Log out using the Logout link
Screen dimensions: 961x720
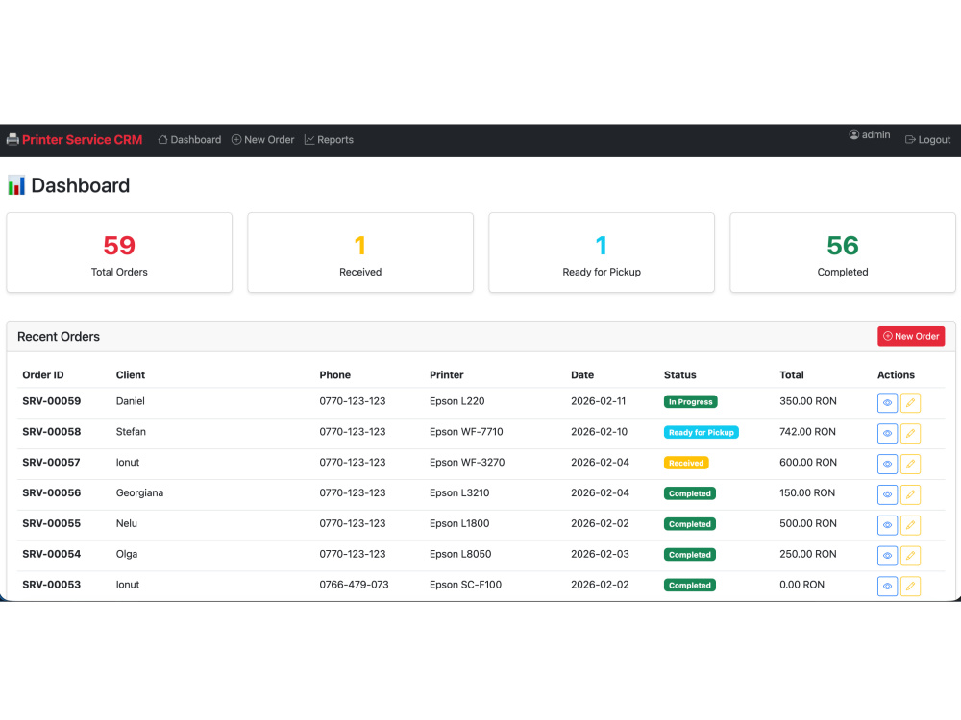tap(928, 139)
